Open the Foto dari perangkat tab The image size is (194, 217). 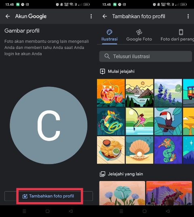(x=177, y=36)
